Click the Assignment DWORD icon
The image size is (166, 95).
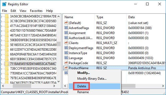coord(66,33)
